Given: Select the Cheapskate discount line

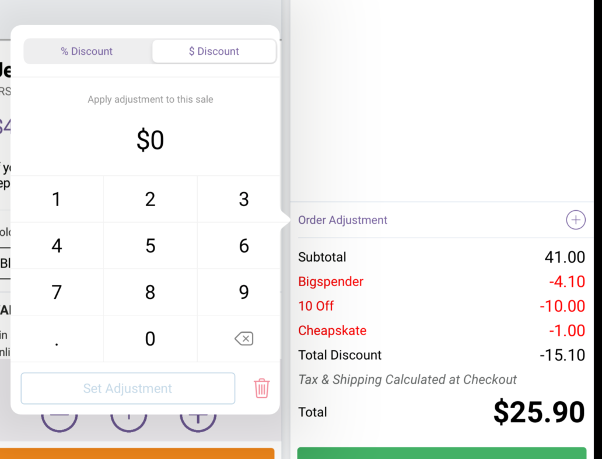Looking at the screenshot, I should point(442,331).
